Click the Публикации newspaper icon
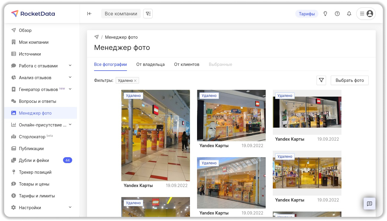Viewport: 387px width, 221px height. point(14,148)
